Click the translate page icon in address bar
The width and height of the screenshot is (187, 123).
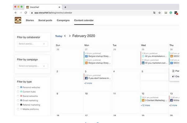[x=154, y=13]
